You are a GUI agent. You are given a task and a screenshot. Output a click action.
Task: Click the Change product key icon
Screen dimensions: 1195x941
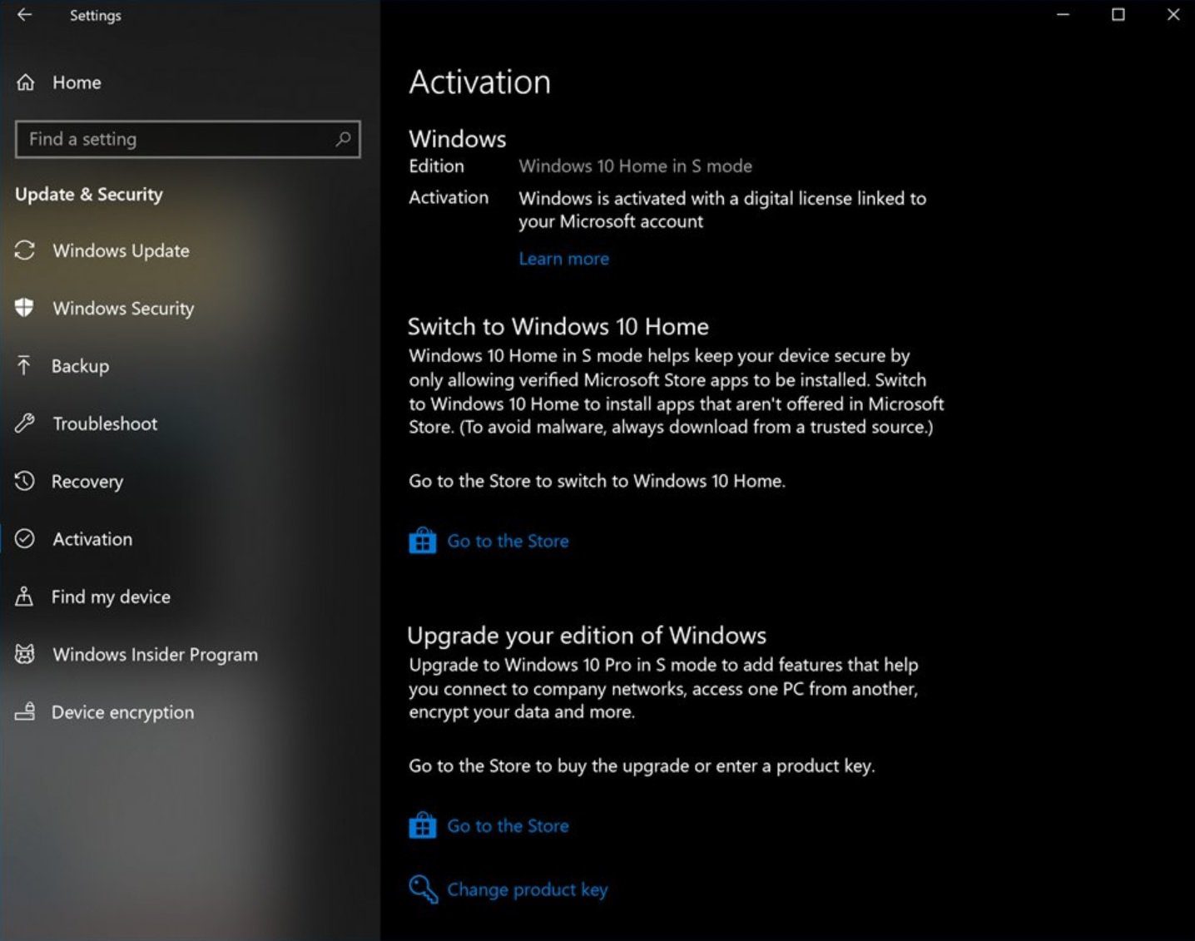(x=423, y=889)
